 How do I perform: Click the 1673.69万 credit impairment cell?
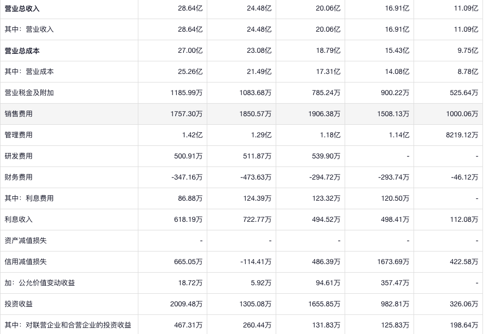[393, 262]
